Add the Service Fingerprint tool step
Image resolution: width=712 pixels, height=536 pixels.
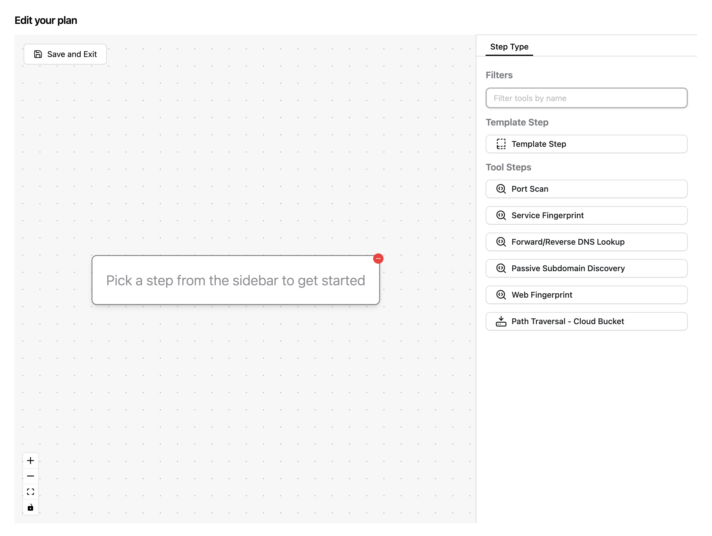[x=586, y=215]
